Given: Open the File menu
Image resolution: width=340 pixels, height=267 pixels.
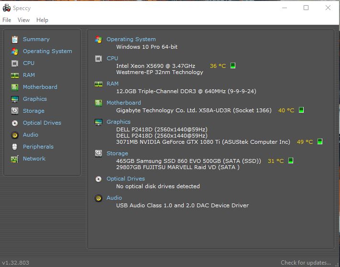Looking at the screenshot, I should coord(7,20).
